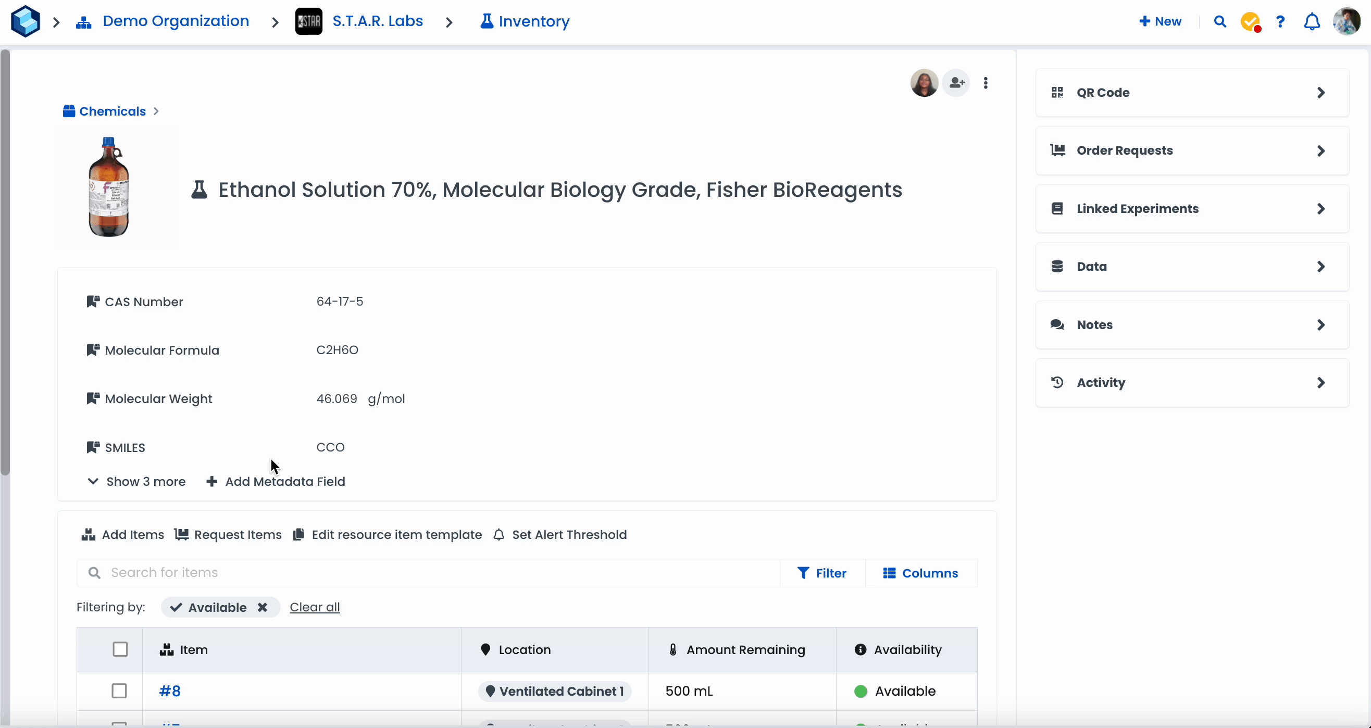Expand Show 3 more metadata fields

click(137, 482)
